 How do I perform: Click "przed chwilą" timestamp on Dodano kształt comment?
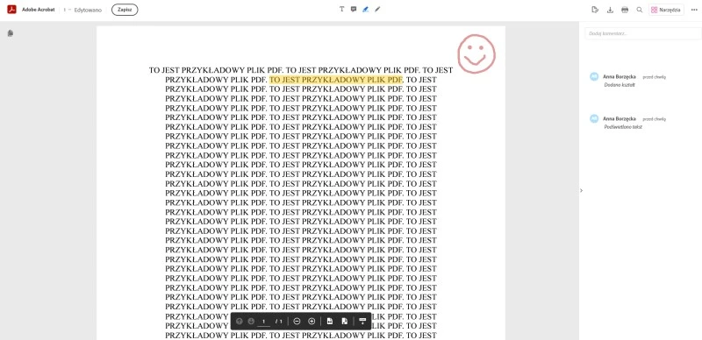pyautogui.click(x=654, y=77)
